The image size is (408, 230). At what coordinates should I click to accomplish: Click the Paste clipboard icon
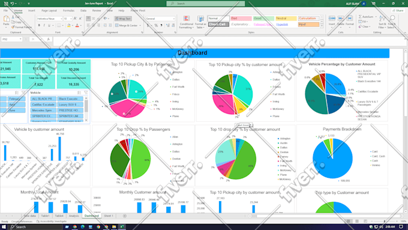point(6,19)
